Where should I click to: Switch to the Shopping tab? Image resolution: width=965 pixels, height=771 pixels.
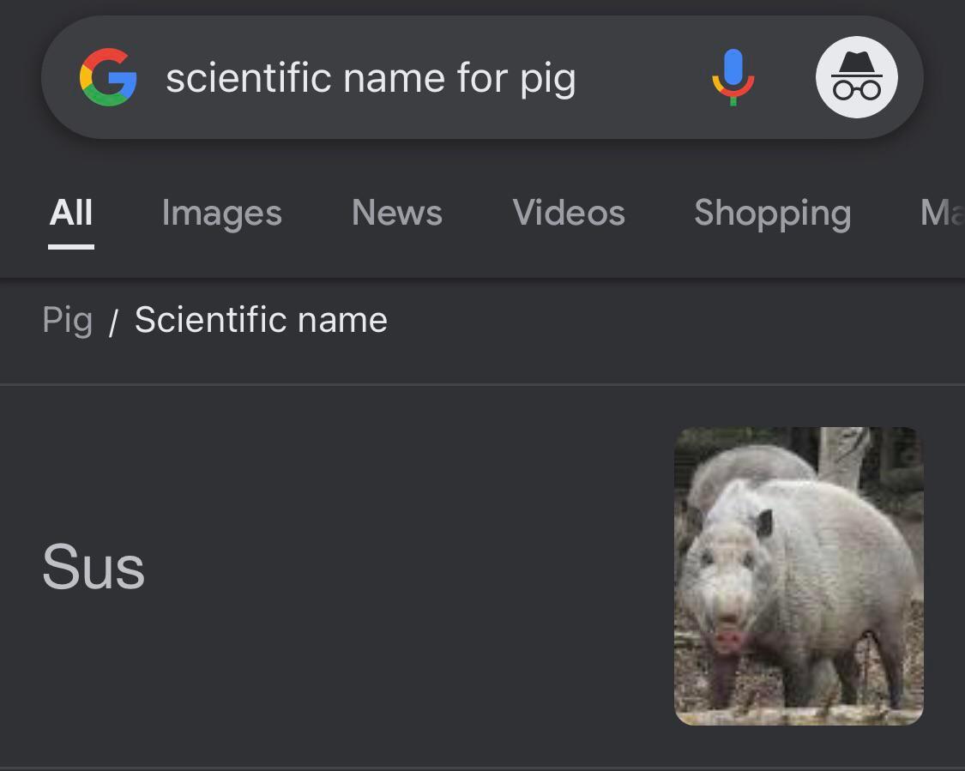point(772,213)
